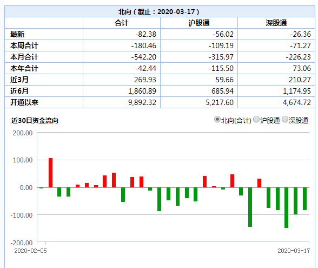Click the last green bar for 2020-03-17
This screenshot has width=318, height=268.
point(305,199)
